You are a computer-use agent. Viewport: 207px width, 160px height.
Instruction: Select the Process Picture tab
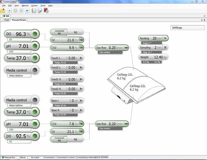19,20
